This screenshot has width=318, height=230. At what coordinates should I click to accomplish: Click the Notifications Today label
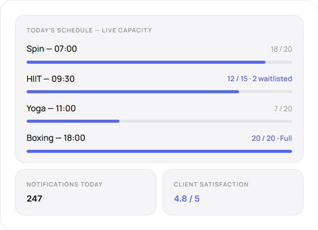pos(65,185)
